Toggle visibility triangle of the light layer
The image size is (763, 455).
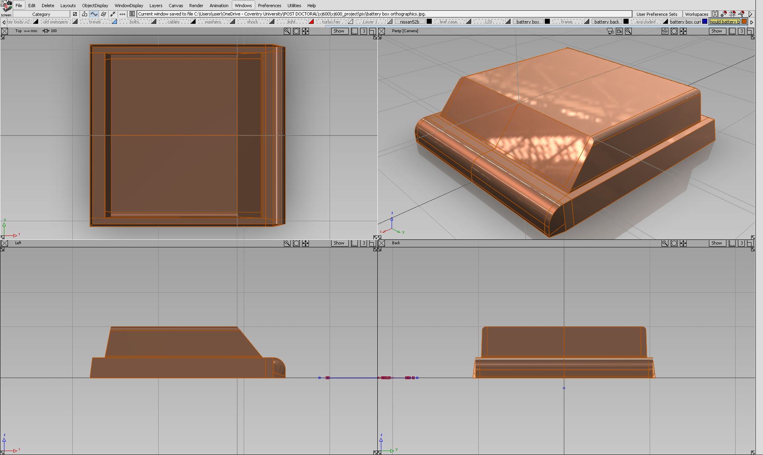pyautogui.click(x=311, y=21)
